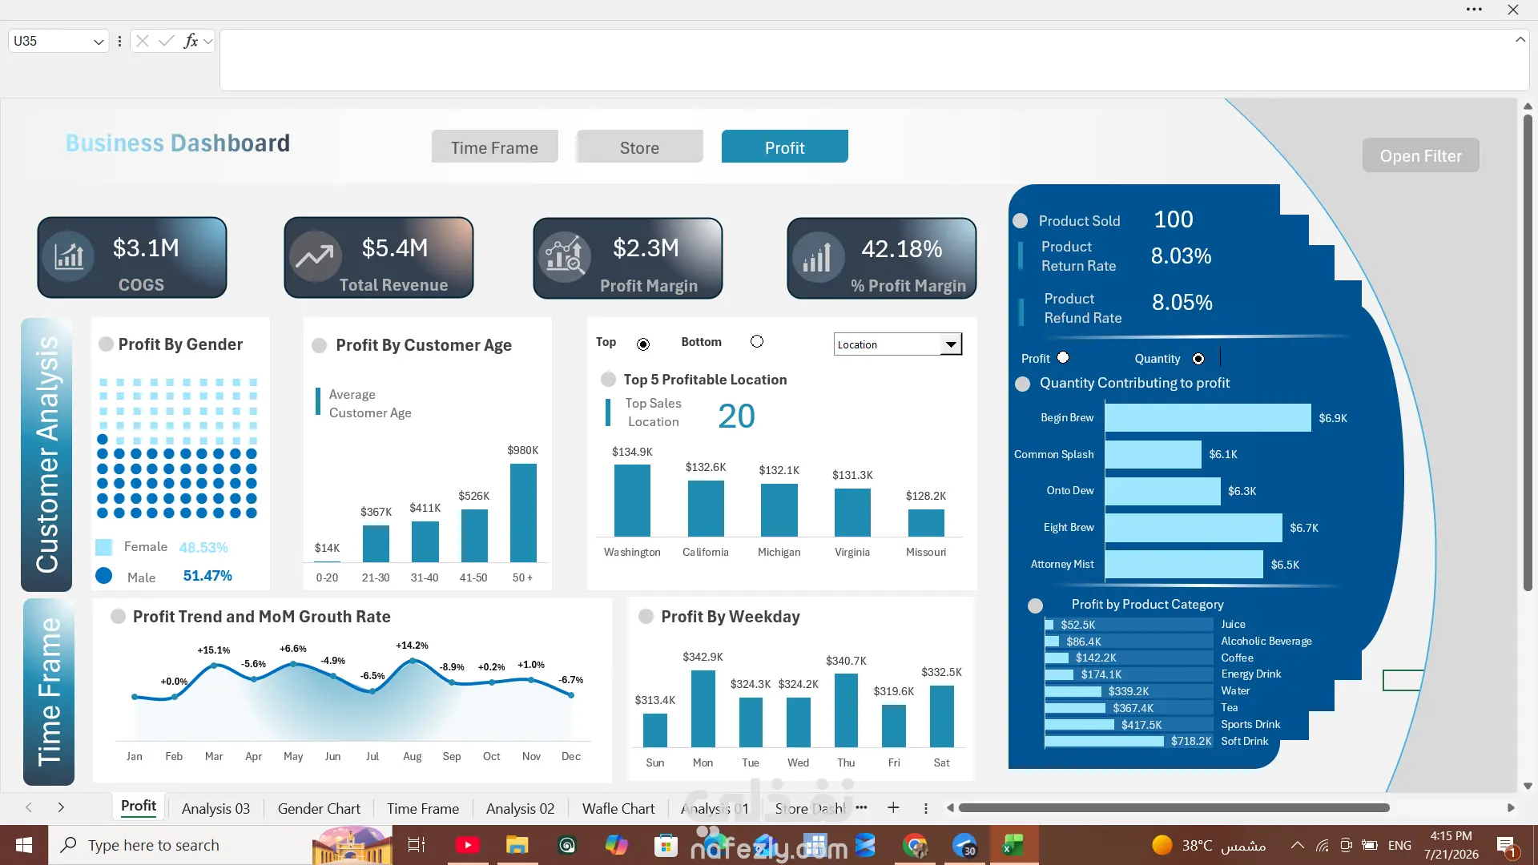1538x865 pixels.
Task: Expand the formula bar chevron
Action: (x=1520, y=39)
